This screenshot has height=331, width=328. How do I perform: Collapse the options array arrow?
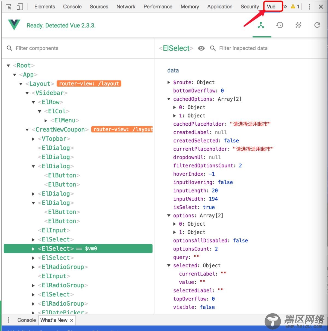169,215
